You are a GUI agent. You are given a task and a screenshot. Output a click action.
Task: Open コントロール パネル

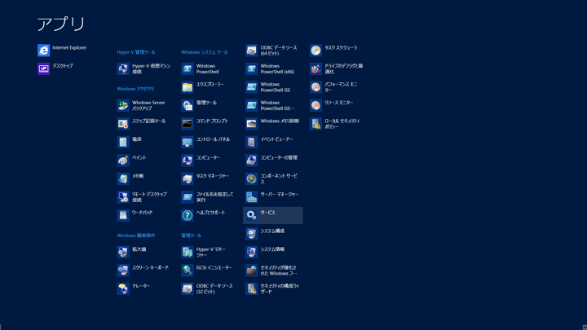click(x=209, y=142)
